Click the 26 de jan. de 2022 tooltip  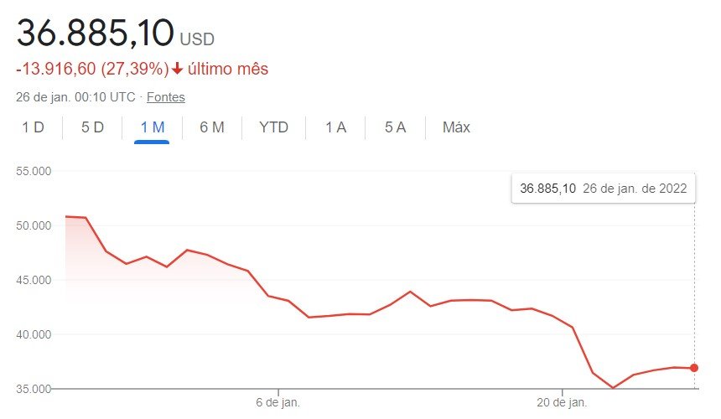click(x=603, y=189)
